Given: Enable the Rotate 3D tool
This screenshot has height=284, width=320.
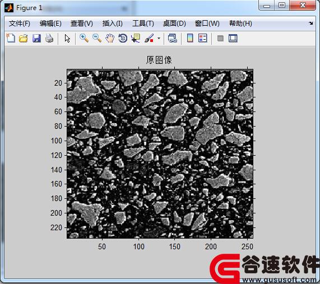Looking at the screenshot, I should pos(123,38).
